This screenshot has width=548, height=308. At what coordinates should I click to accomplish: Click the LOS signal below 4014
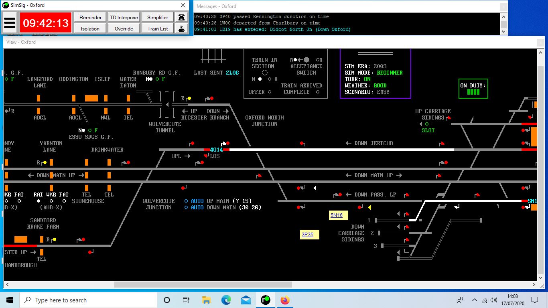point(207,156)
